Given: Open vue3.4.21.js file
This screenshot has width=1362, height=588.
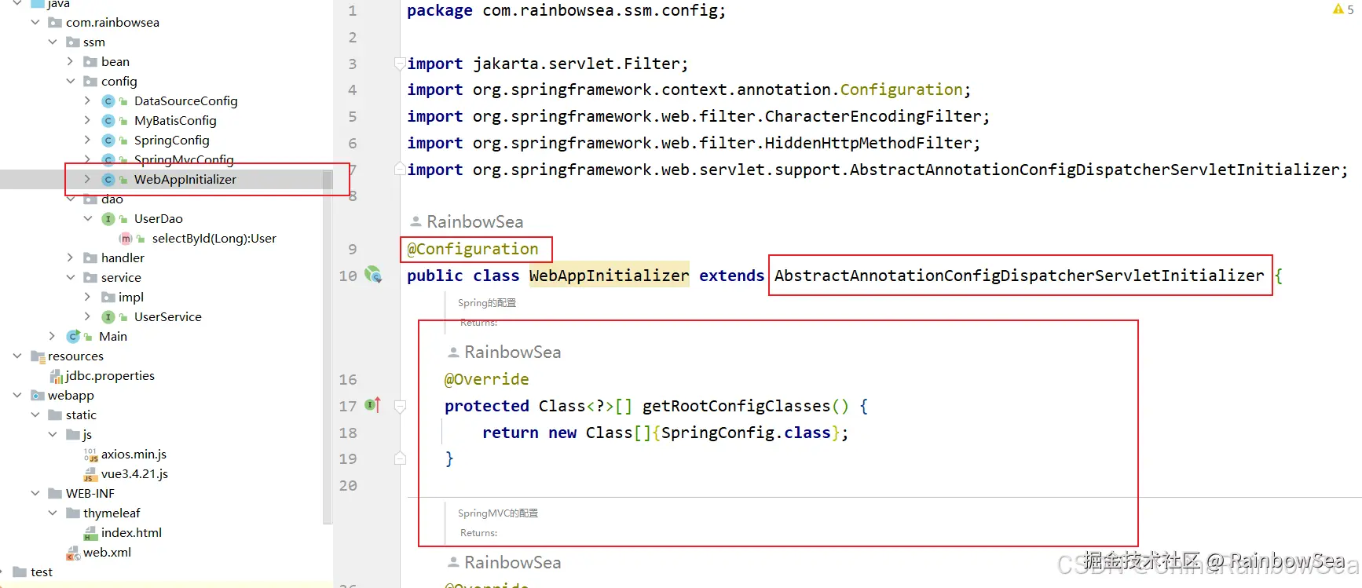Looking at the screenshot, I should [x=134, y=473].
